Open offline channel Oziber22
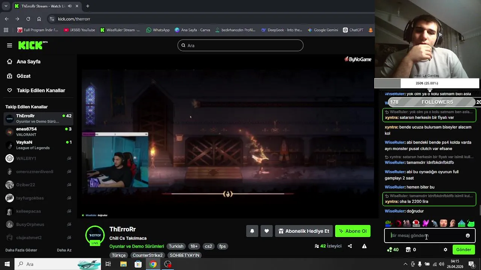 click(38, 185)
